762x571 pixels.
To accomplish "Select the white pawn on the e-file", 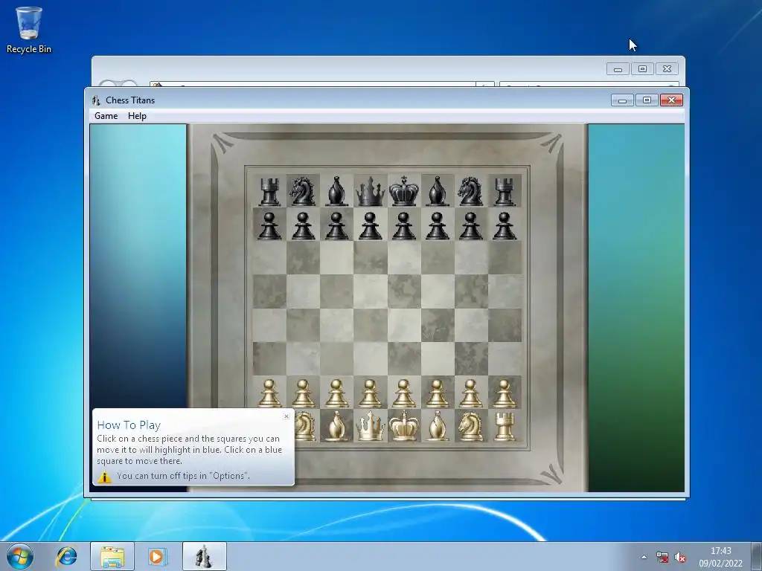I will click(x=404, y=393).
